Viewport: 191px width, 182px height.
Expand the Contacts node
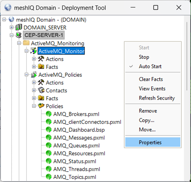[x=34, y=90]
